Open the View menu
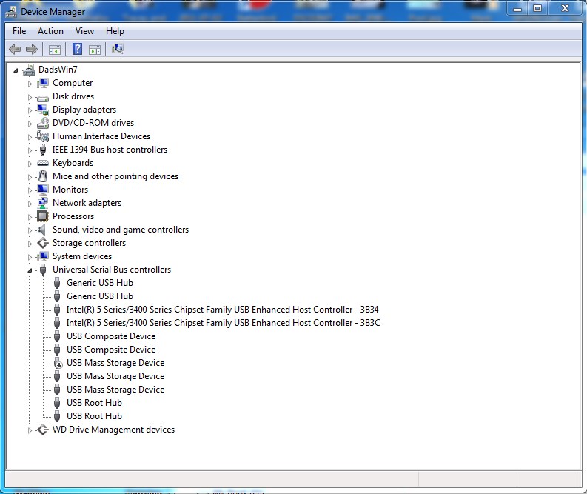Image resolution: width=587 pixels, height=494 pixels. tap(84, 31)
